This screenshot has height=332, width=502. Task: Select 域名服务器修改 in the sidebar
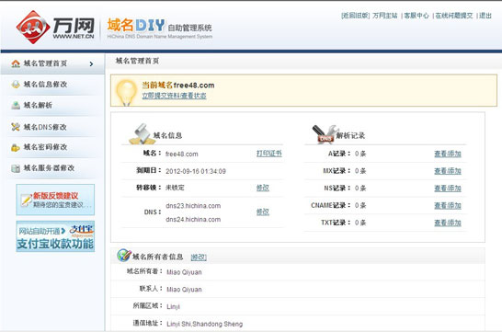[49, 167]
